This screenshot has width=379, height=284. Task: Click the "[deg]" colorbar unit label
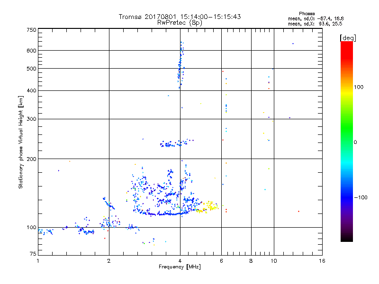coord(348,38)
